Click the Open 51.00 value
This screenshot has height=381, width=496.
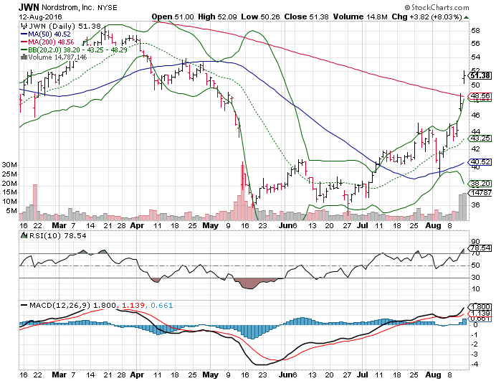tap(173, 17)
